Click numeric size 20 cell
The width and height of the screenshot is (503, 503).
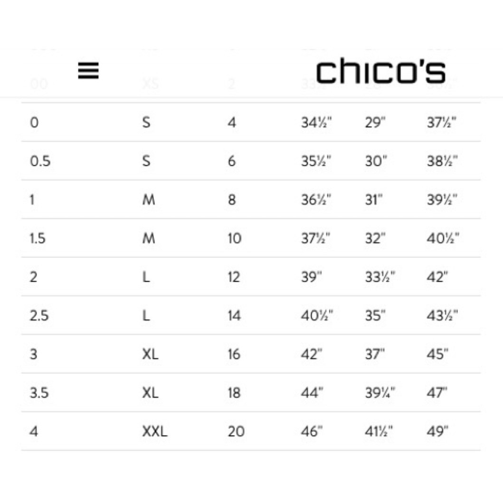coord(236,431)
